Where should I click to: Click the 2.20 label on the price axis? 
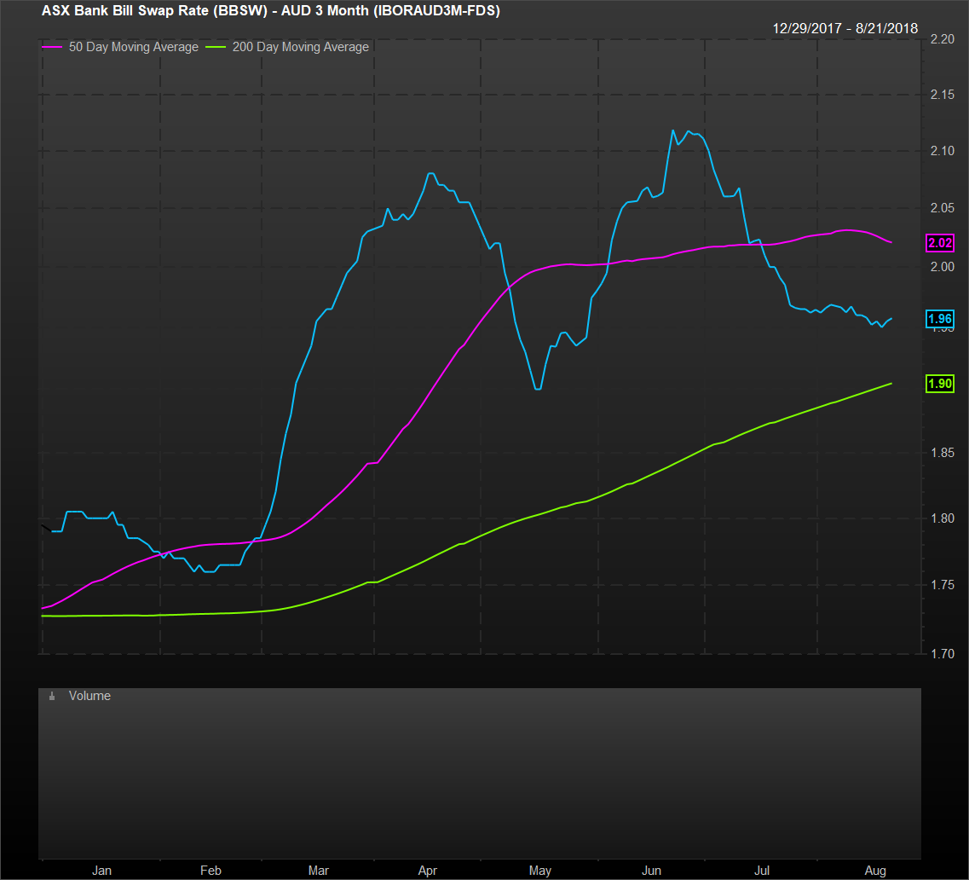click(x=942, y=39)
